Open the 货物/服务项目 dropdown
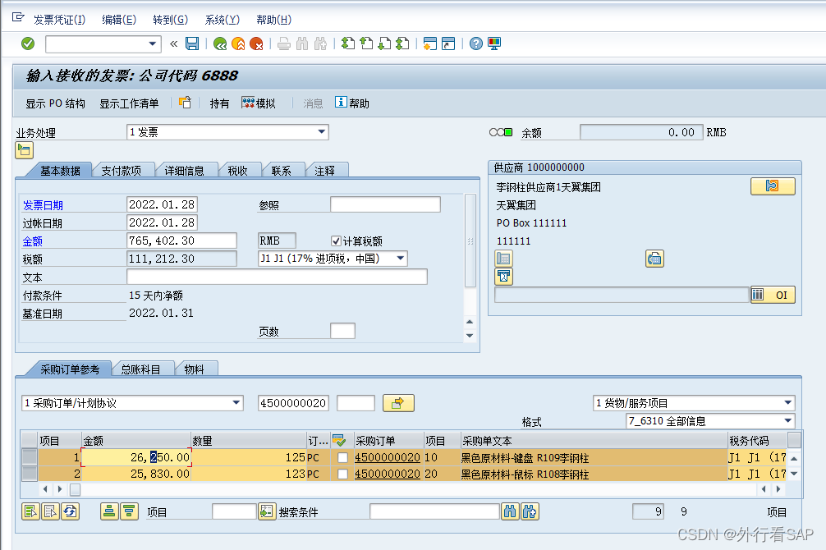The image size is (826, 550). tap(788, 403)
